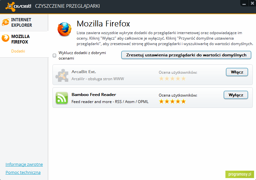The height and width of the screenshot is (180, 256).
Task: Click the 'Mozilla Firefox' page heading
Action: 103,24
